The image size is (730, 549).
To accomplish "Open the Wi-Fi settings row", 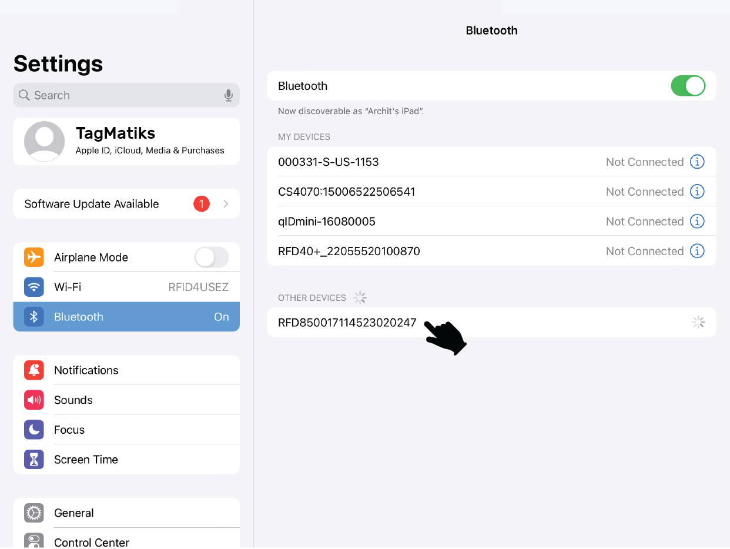I will click(126, 287).
